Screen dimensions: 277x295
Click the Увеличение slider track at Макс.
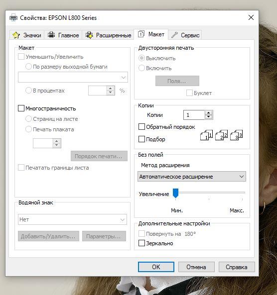242,193
